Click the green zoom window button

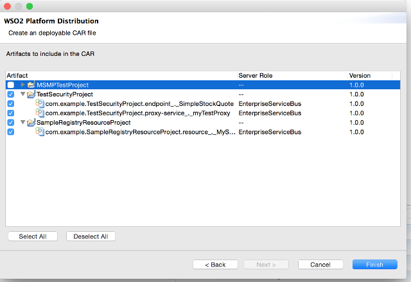coord(30,6)
